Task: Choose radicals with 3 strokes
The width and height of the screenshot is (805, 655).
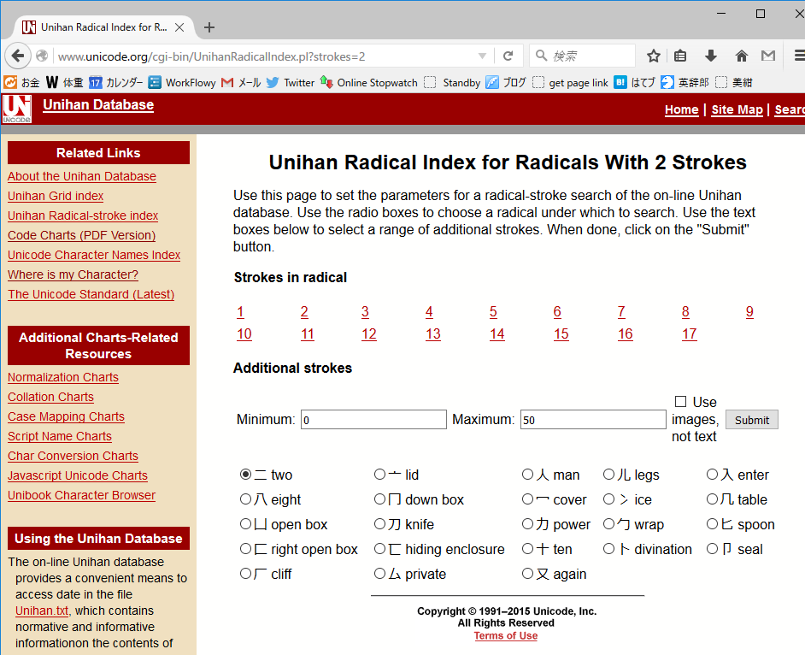Action: [365, 312]
